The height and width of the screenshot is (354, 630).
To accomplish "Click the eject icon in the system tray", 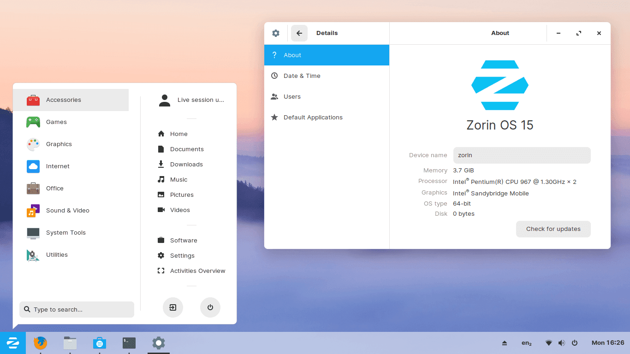I will tap(504, 342).
